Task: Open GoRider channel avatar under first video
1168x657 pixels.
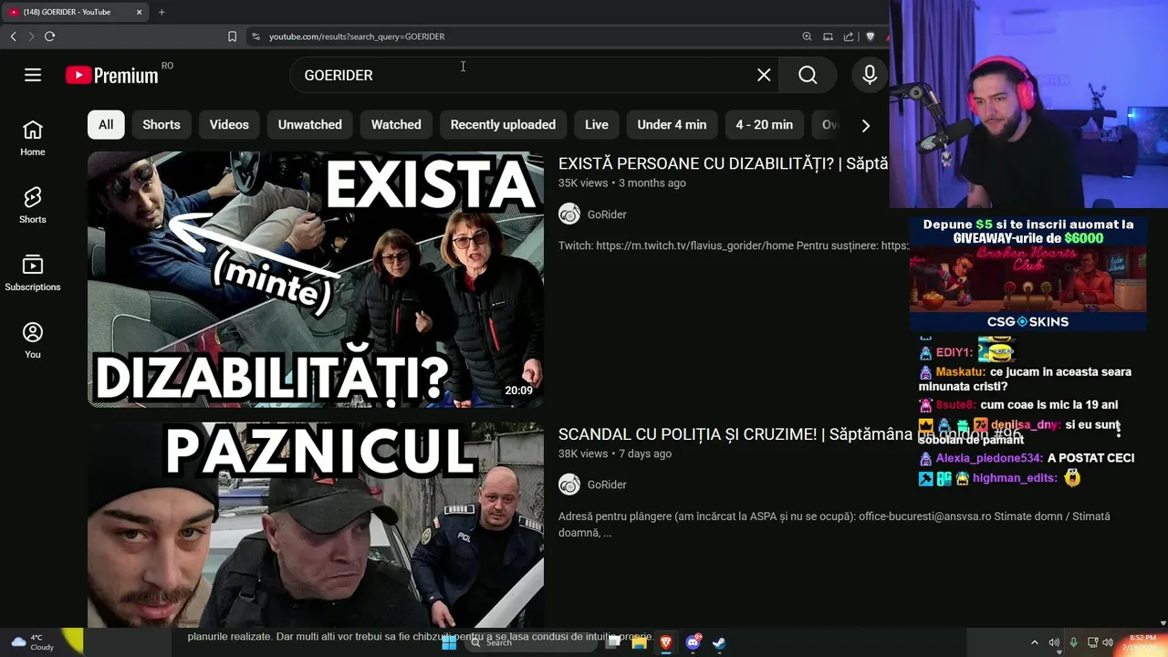Action: coord(569,214)
